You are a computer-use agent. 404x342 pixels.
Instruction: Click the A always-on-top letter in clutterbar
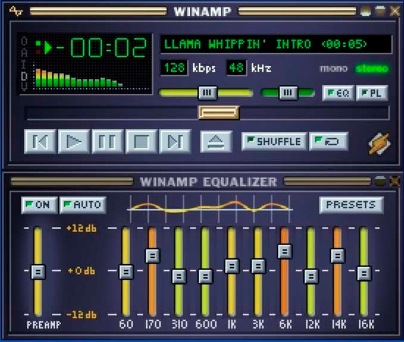[24, 52]
